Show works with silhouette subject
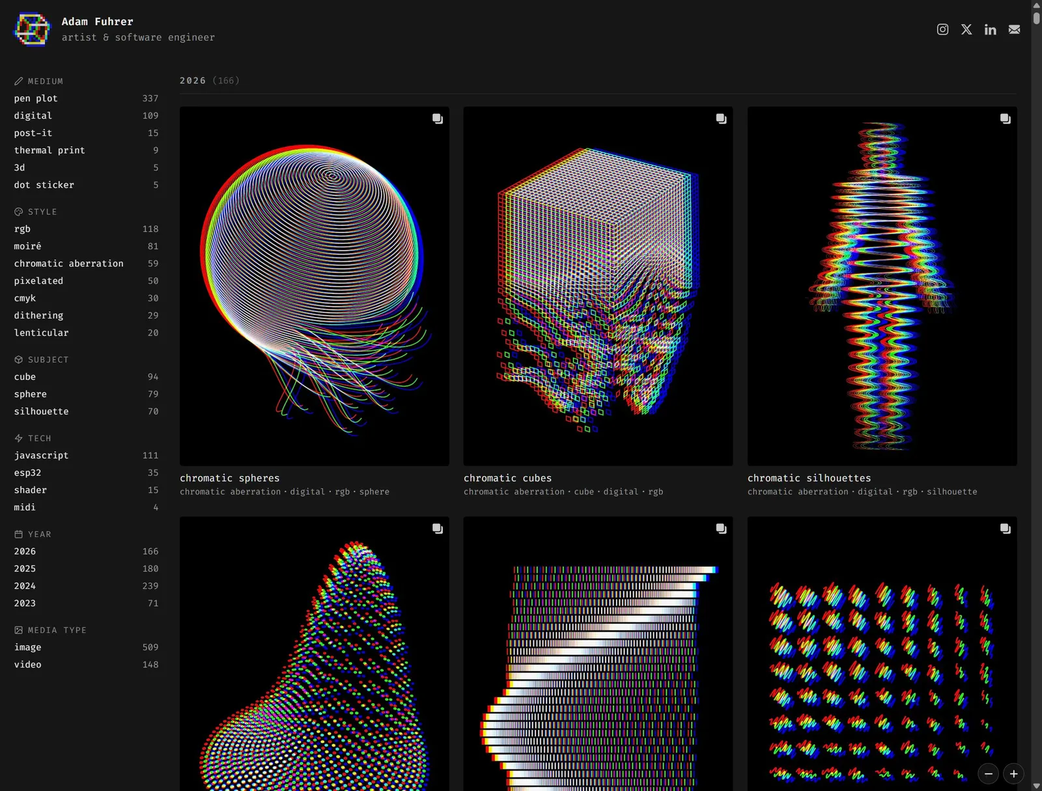This screenshot has height=791, width=1042. pos(86,411)
